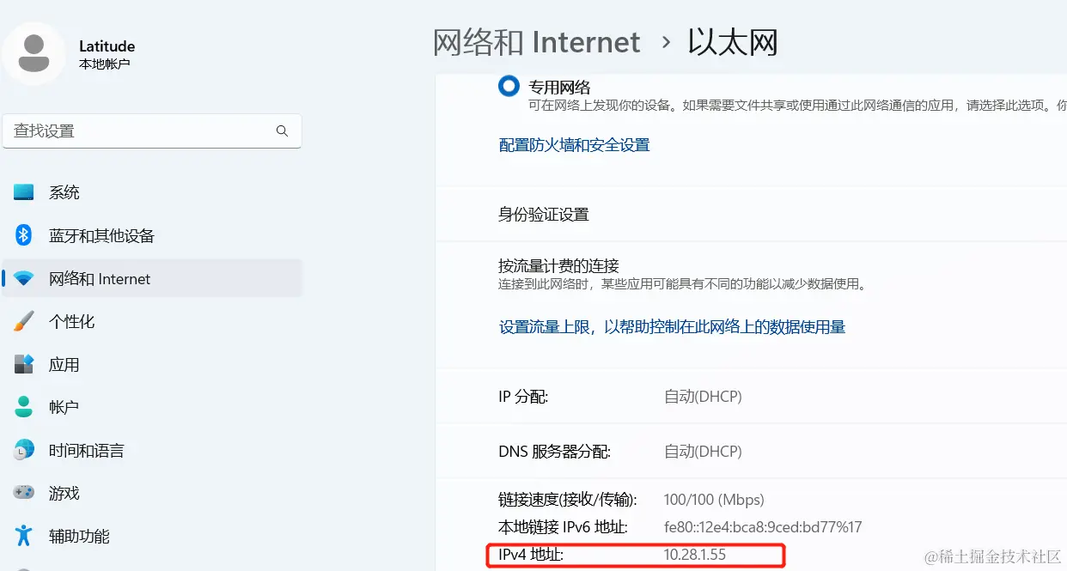The width and height of the screenshot is (1067, 571).
Task: Open 应用 settings page
Action: click(x=152, y=364)
